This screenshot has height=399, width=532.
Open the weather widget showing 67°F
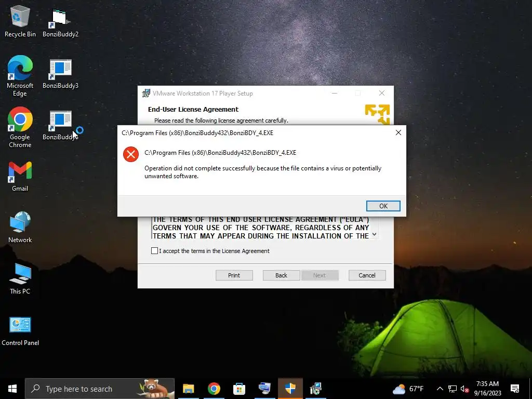(408, 389)
